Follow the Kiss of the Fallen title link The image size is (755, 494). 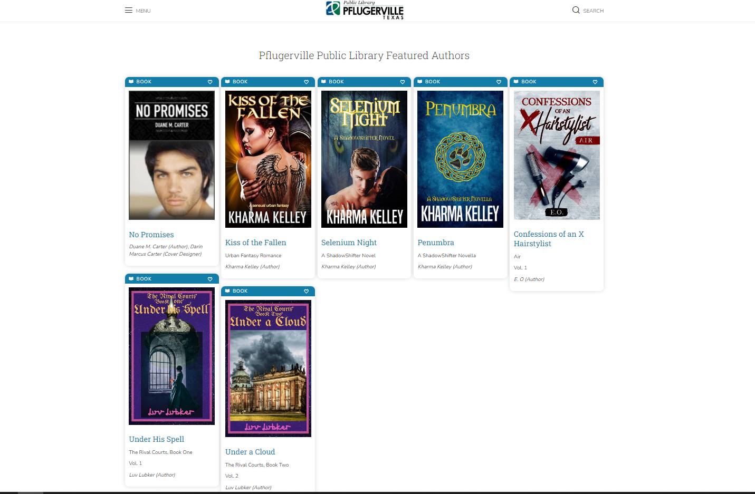coord(256,243)
